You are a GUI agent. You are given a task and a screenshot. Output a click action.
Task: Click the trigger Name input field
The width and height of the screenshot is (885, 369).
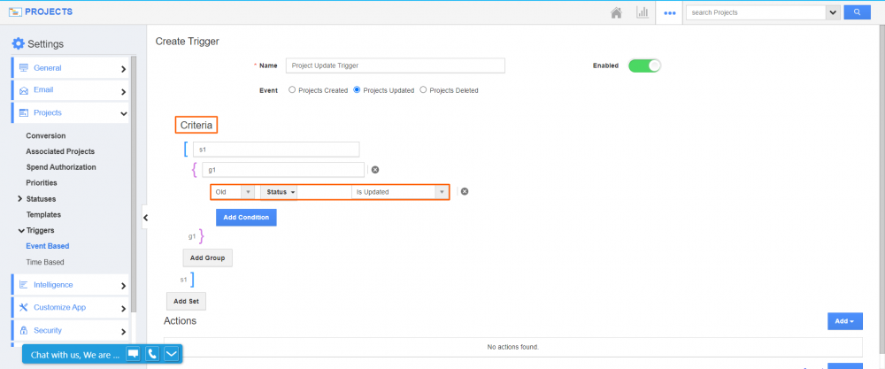(x=395, y=65)
